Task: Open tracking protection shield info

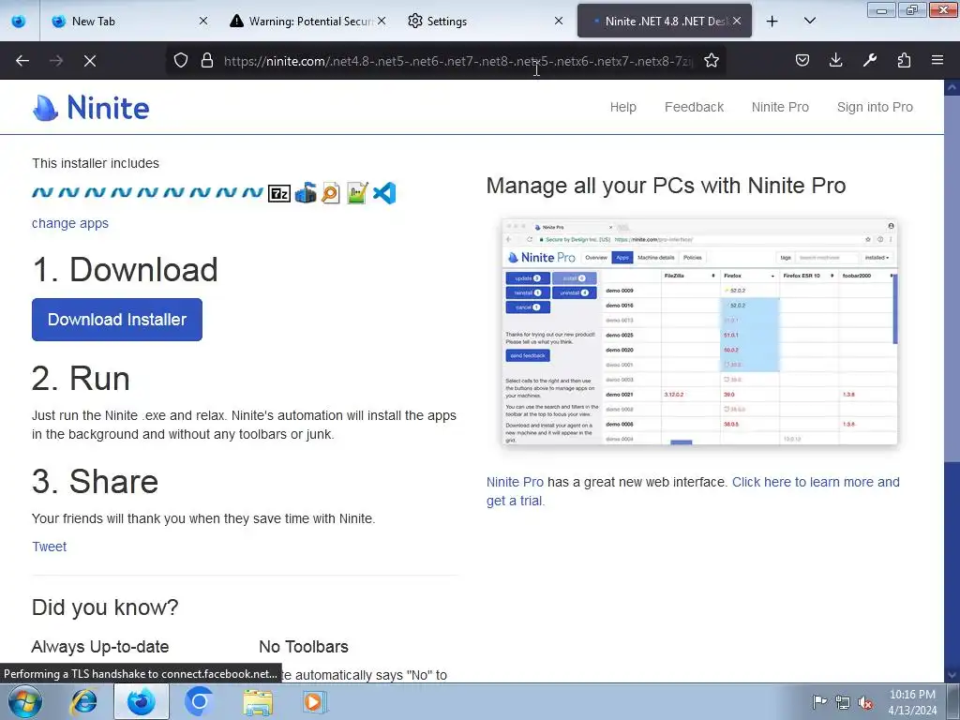Action: (x=181, y=61)
